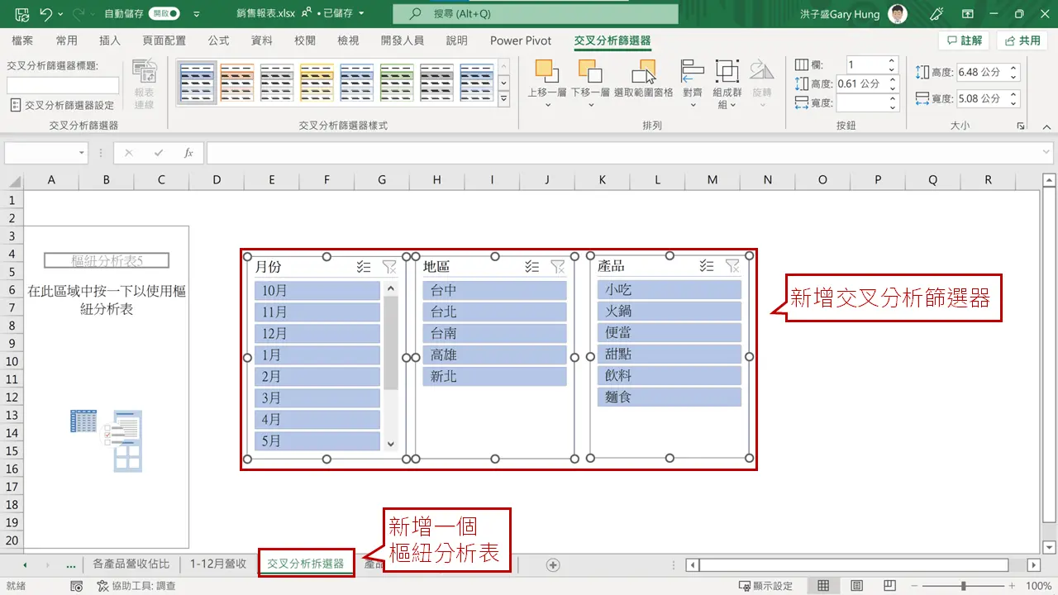Click the Save icon in title bar
Image resolution: width=1058 pixels, height=595 pixels.
(x=21, y=14)
